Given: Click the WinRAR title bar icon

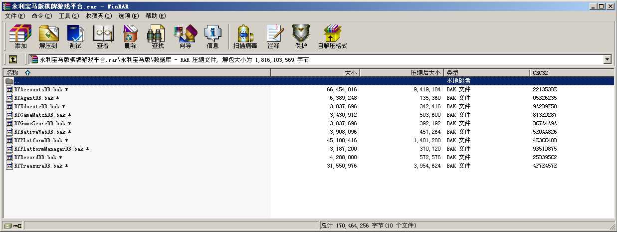Looking at the screenshot, I should click(6, 6).
